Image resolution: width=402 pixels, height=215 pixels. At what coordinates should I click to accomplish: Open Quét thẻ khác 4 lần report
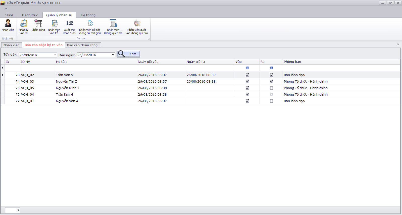click(69, 26)
